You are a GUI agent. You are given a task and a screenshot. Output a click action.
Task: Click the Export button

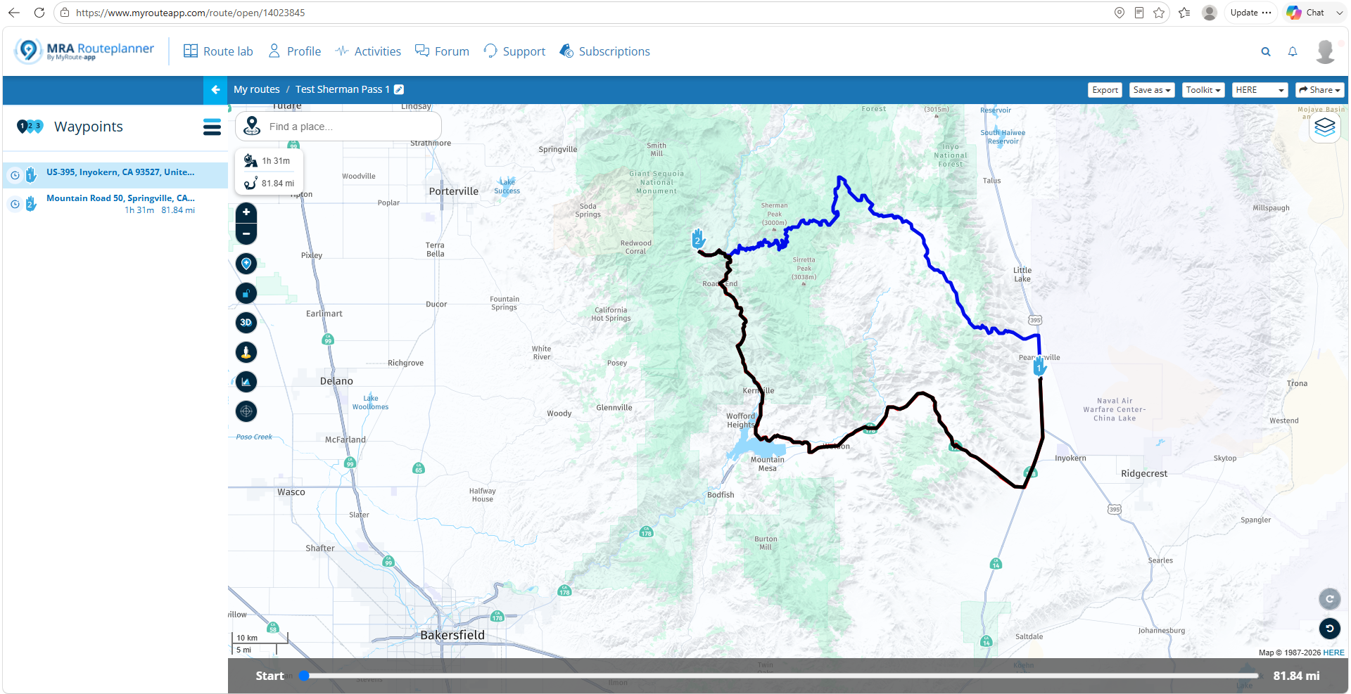pyautogui.click(x=1105, y=90)
